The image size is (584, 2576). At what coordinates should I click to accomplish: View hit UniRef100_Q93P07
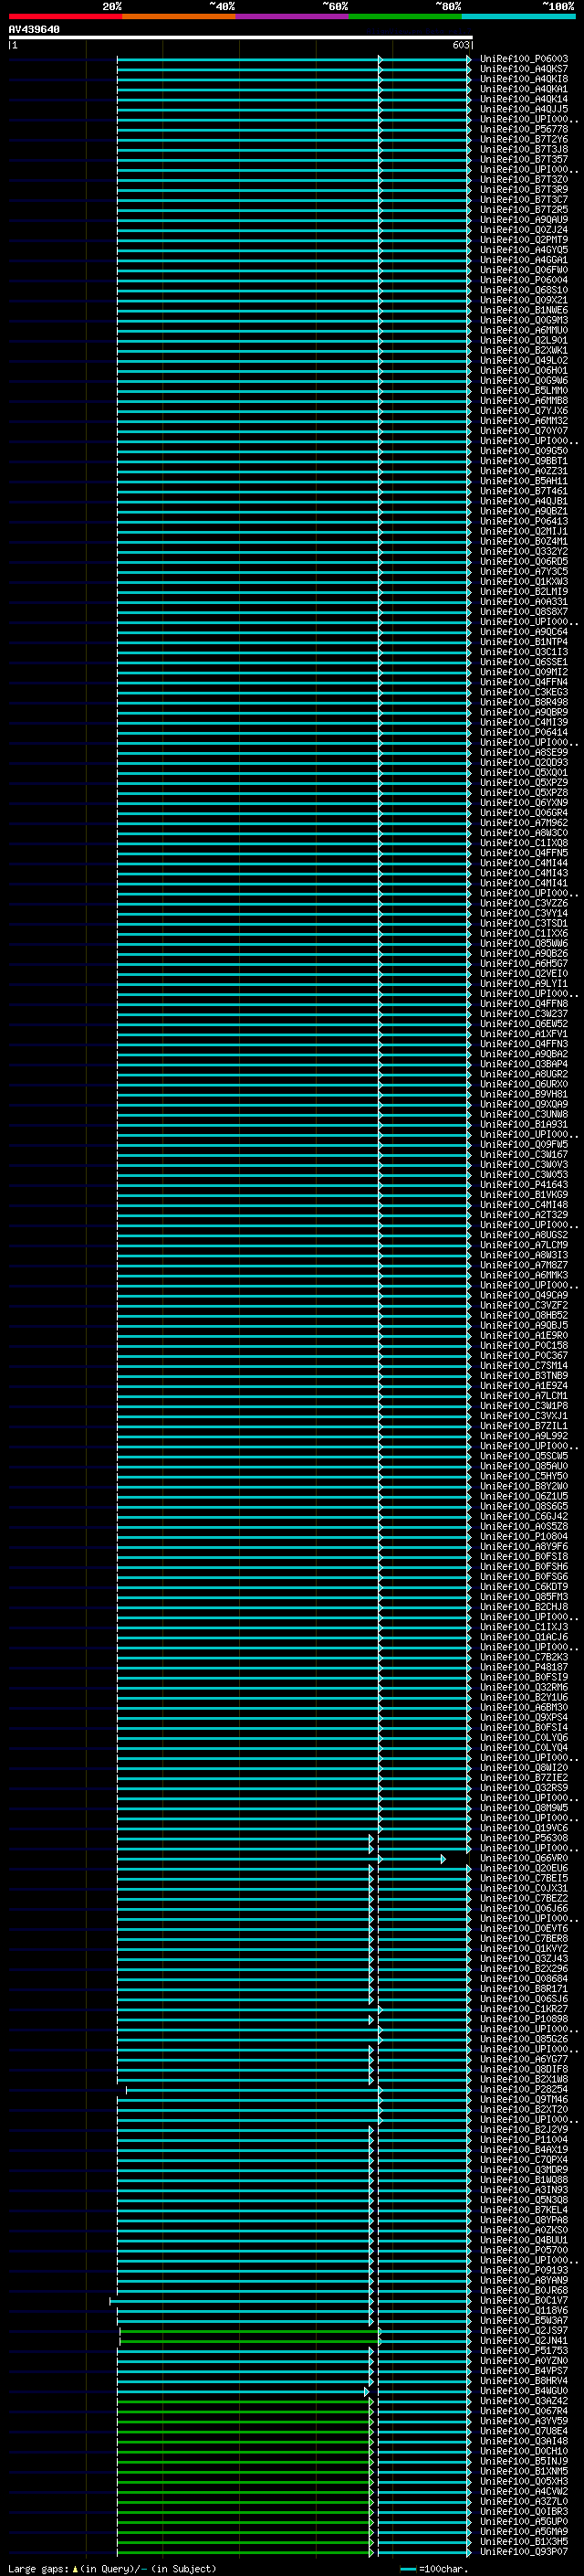pos(524,2551)
